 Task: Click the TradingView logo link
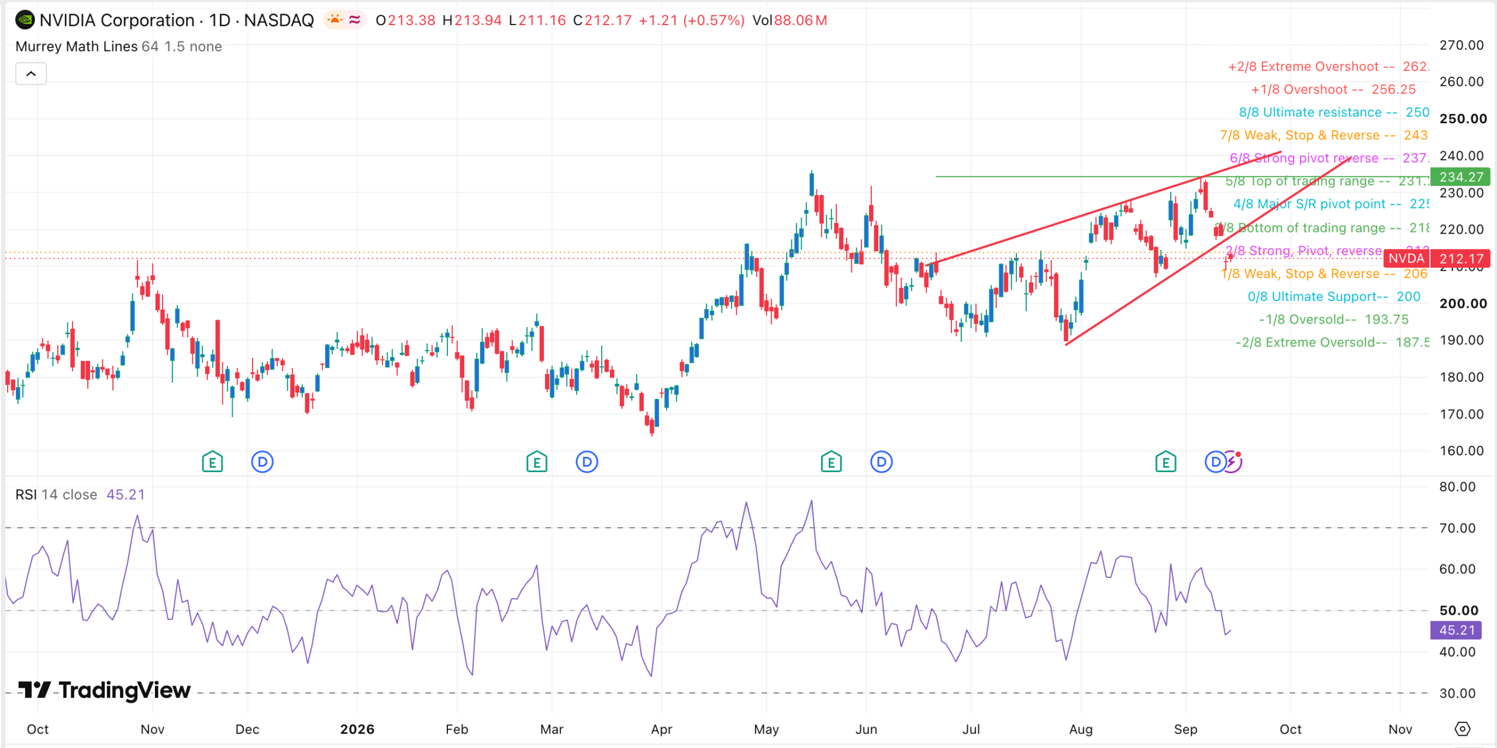point(104,690)
